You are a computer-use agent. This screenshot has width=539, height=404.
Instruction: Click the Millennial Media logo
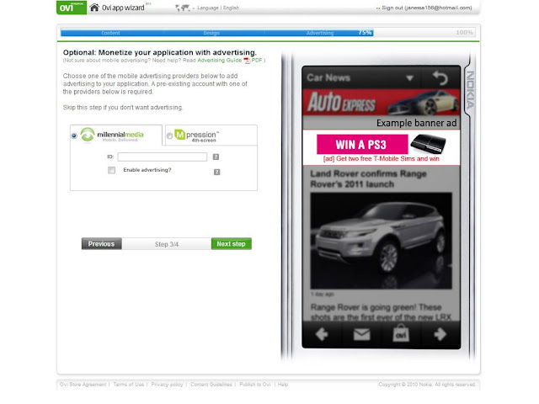coord(112,135)
